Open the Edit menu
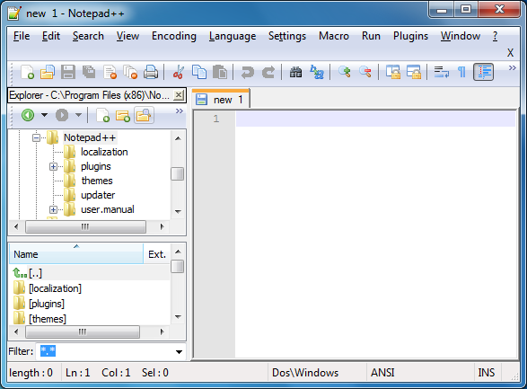 click(x=51, y=36)
